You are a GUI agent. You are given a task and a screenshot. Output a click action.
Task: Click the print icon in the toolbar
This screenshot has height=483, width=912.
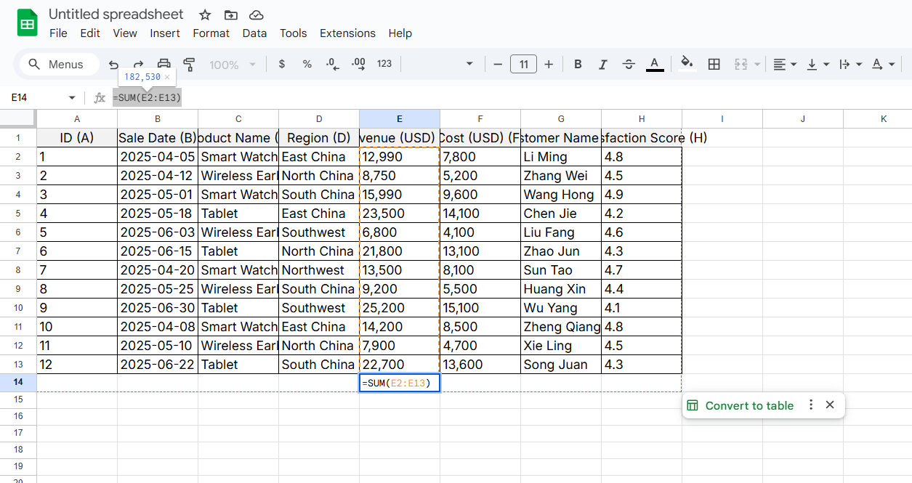(x=164, y=65)
